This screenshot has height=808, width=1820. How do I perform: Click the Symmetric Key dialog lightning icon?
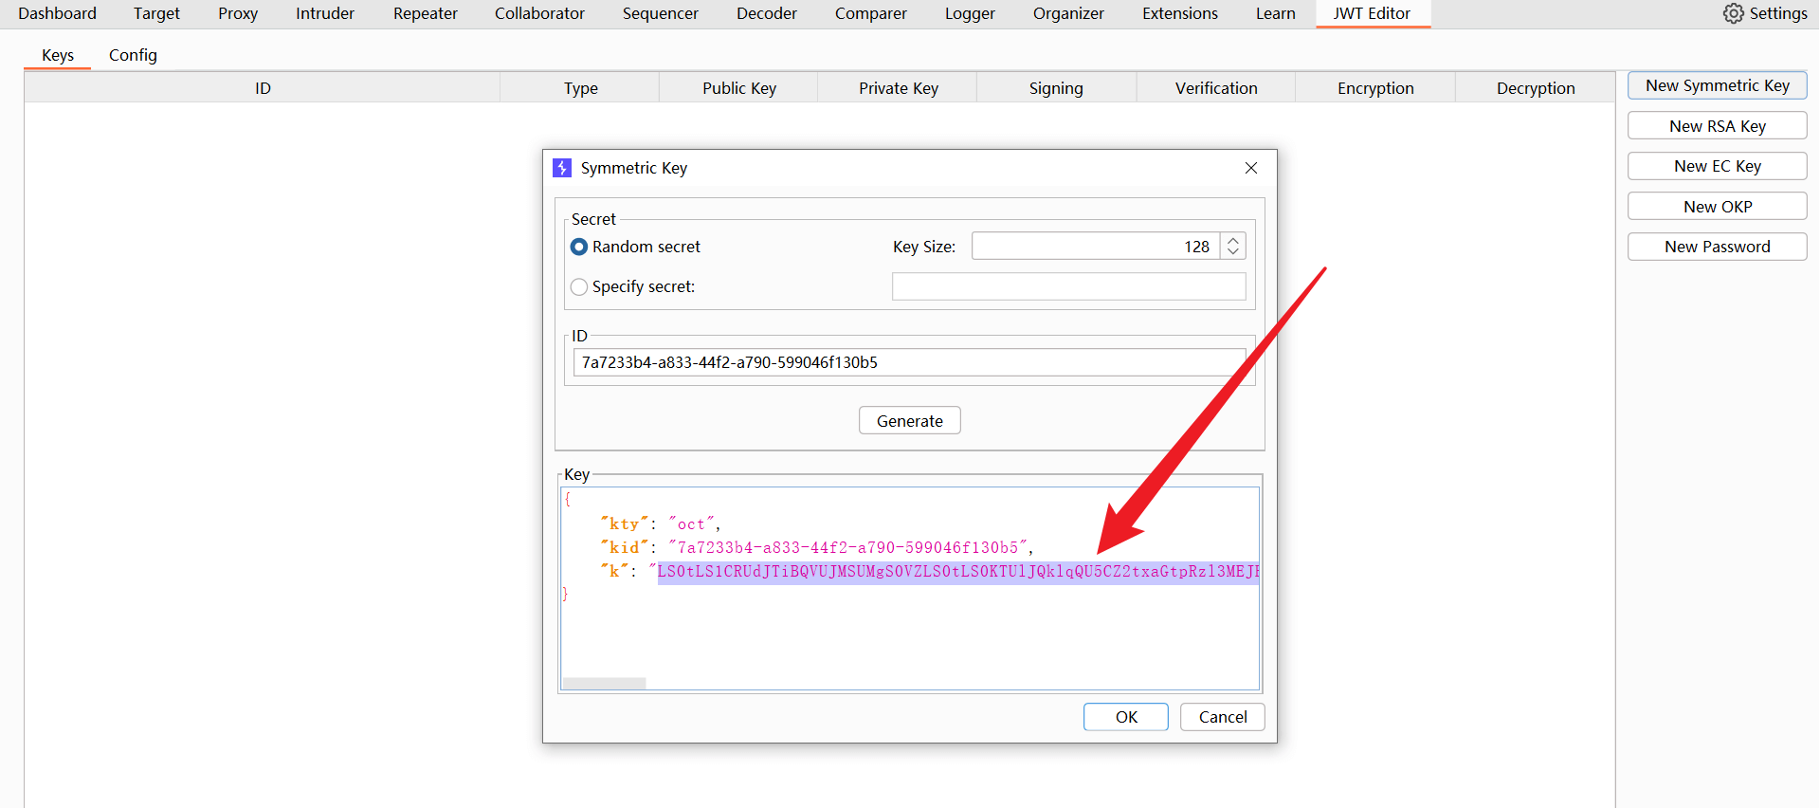pos(562,168)
